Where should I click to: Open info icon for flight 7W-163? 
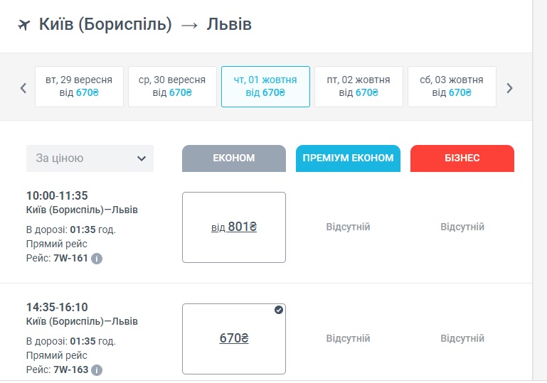[97, 369]
